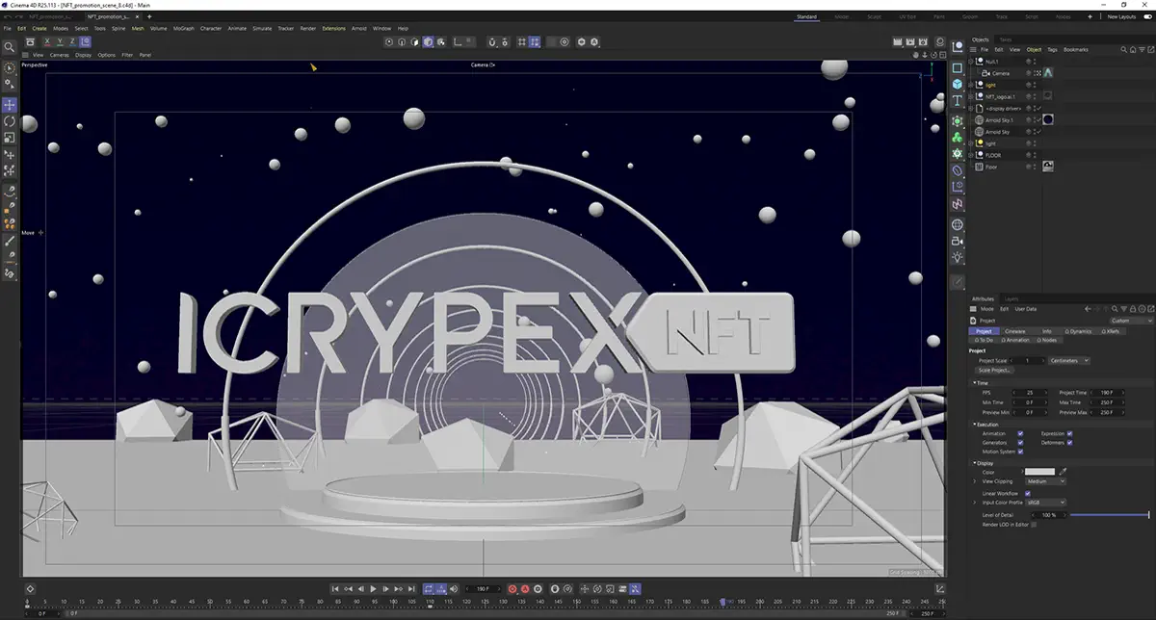The image size is (1156, 620).
Task: Click the globe sky object icon in palette
Action: click(958, 224)
